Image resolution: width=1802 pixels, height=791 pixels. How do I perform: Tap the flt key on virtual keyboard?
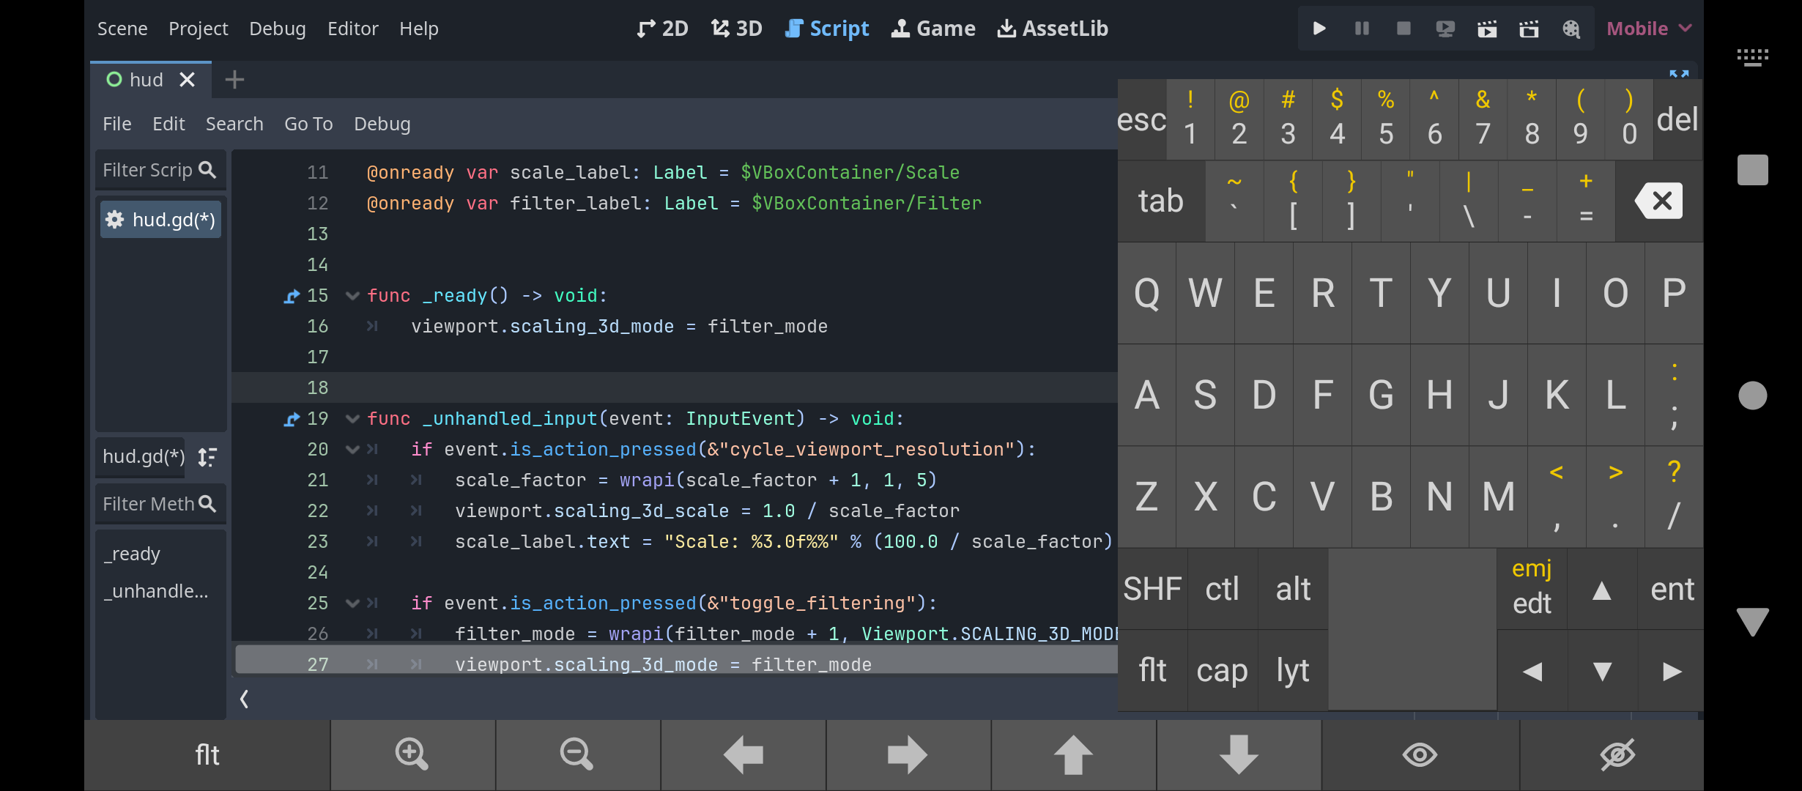click(x=1152, y=670)
